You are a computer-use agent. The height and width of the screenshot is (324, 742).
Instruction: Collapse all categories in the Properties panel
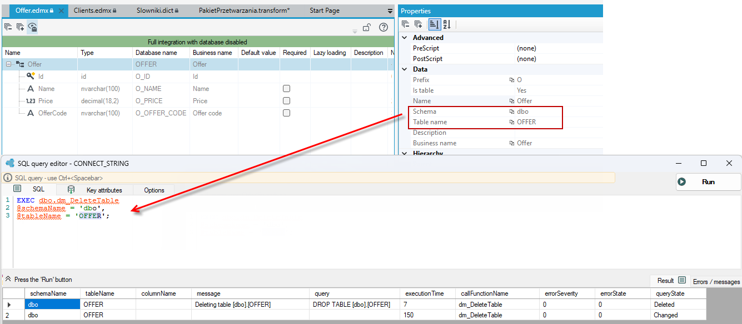(406, 24)
